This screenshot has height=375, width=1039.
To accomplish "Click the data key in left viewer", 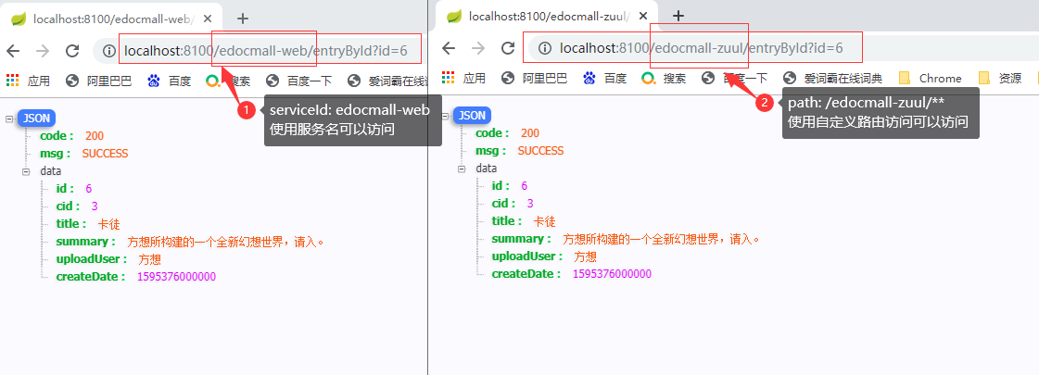I will click(x=51, y=171).
